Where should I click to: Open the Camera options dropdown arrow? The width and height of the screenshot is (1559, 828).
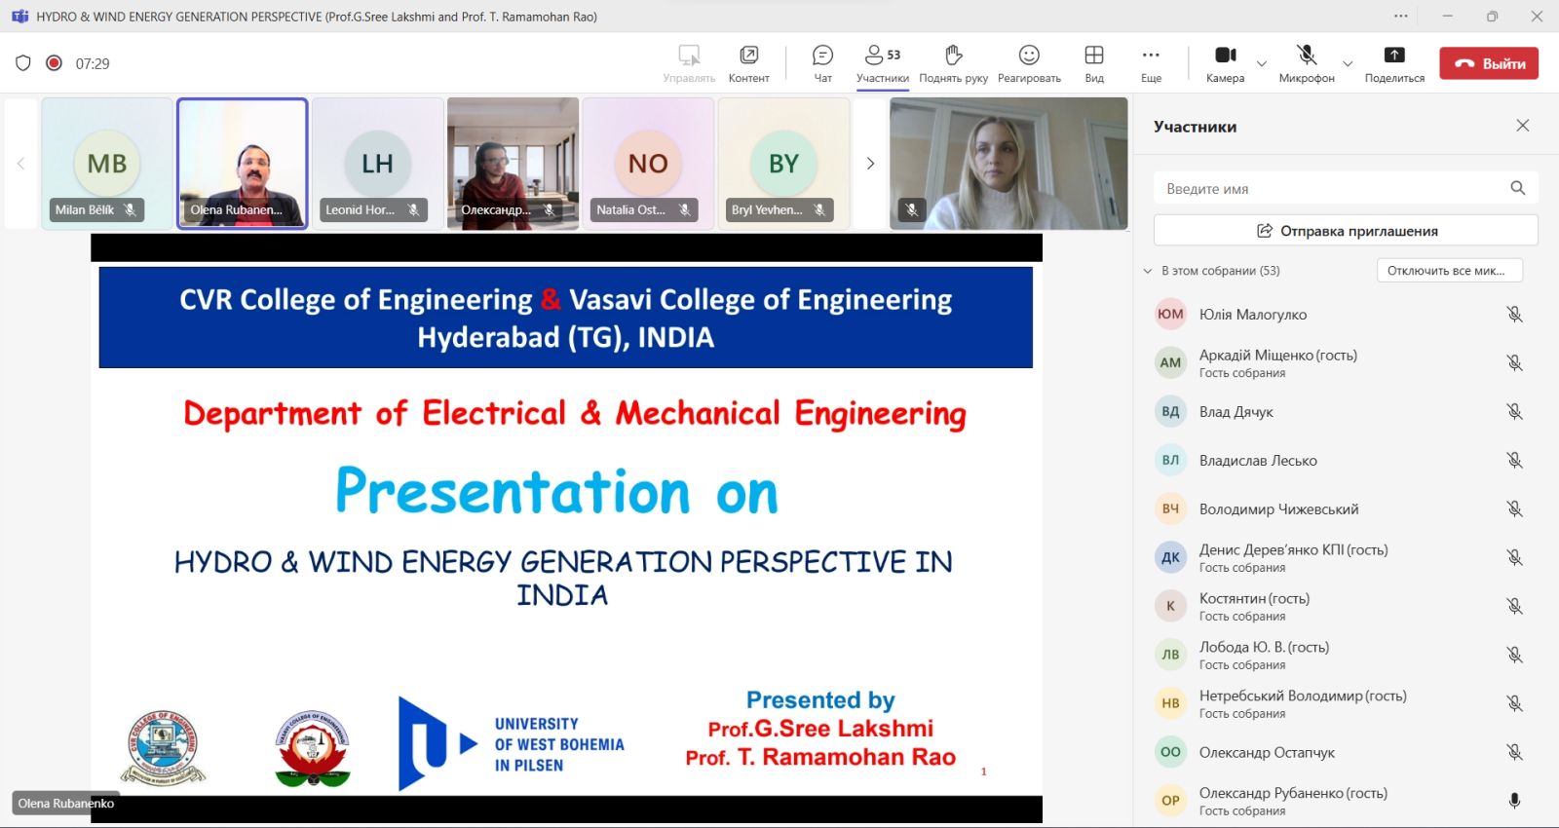(x=1262, y=63)
